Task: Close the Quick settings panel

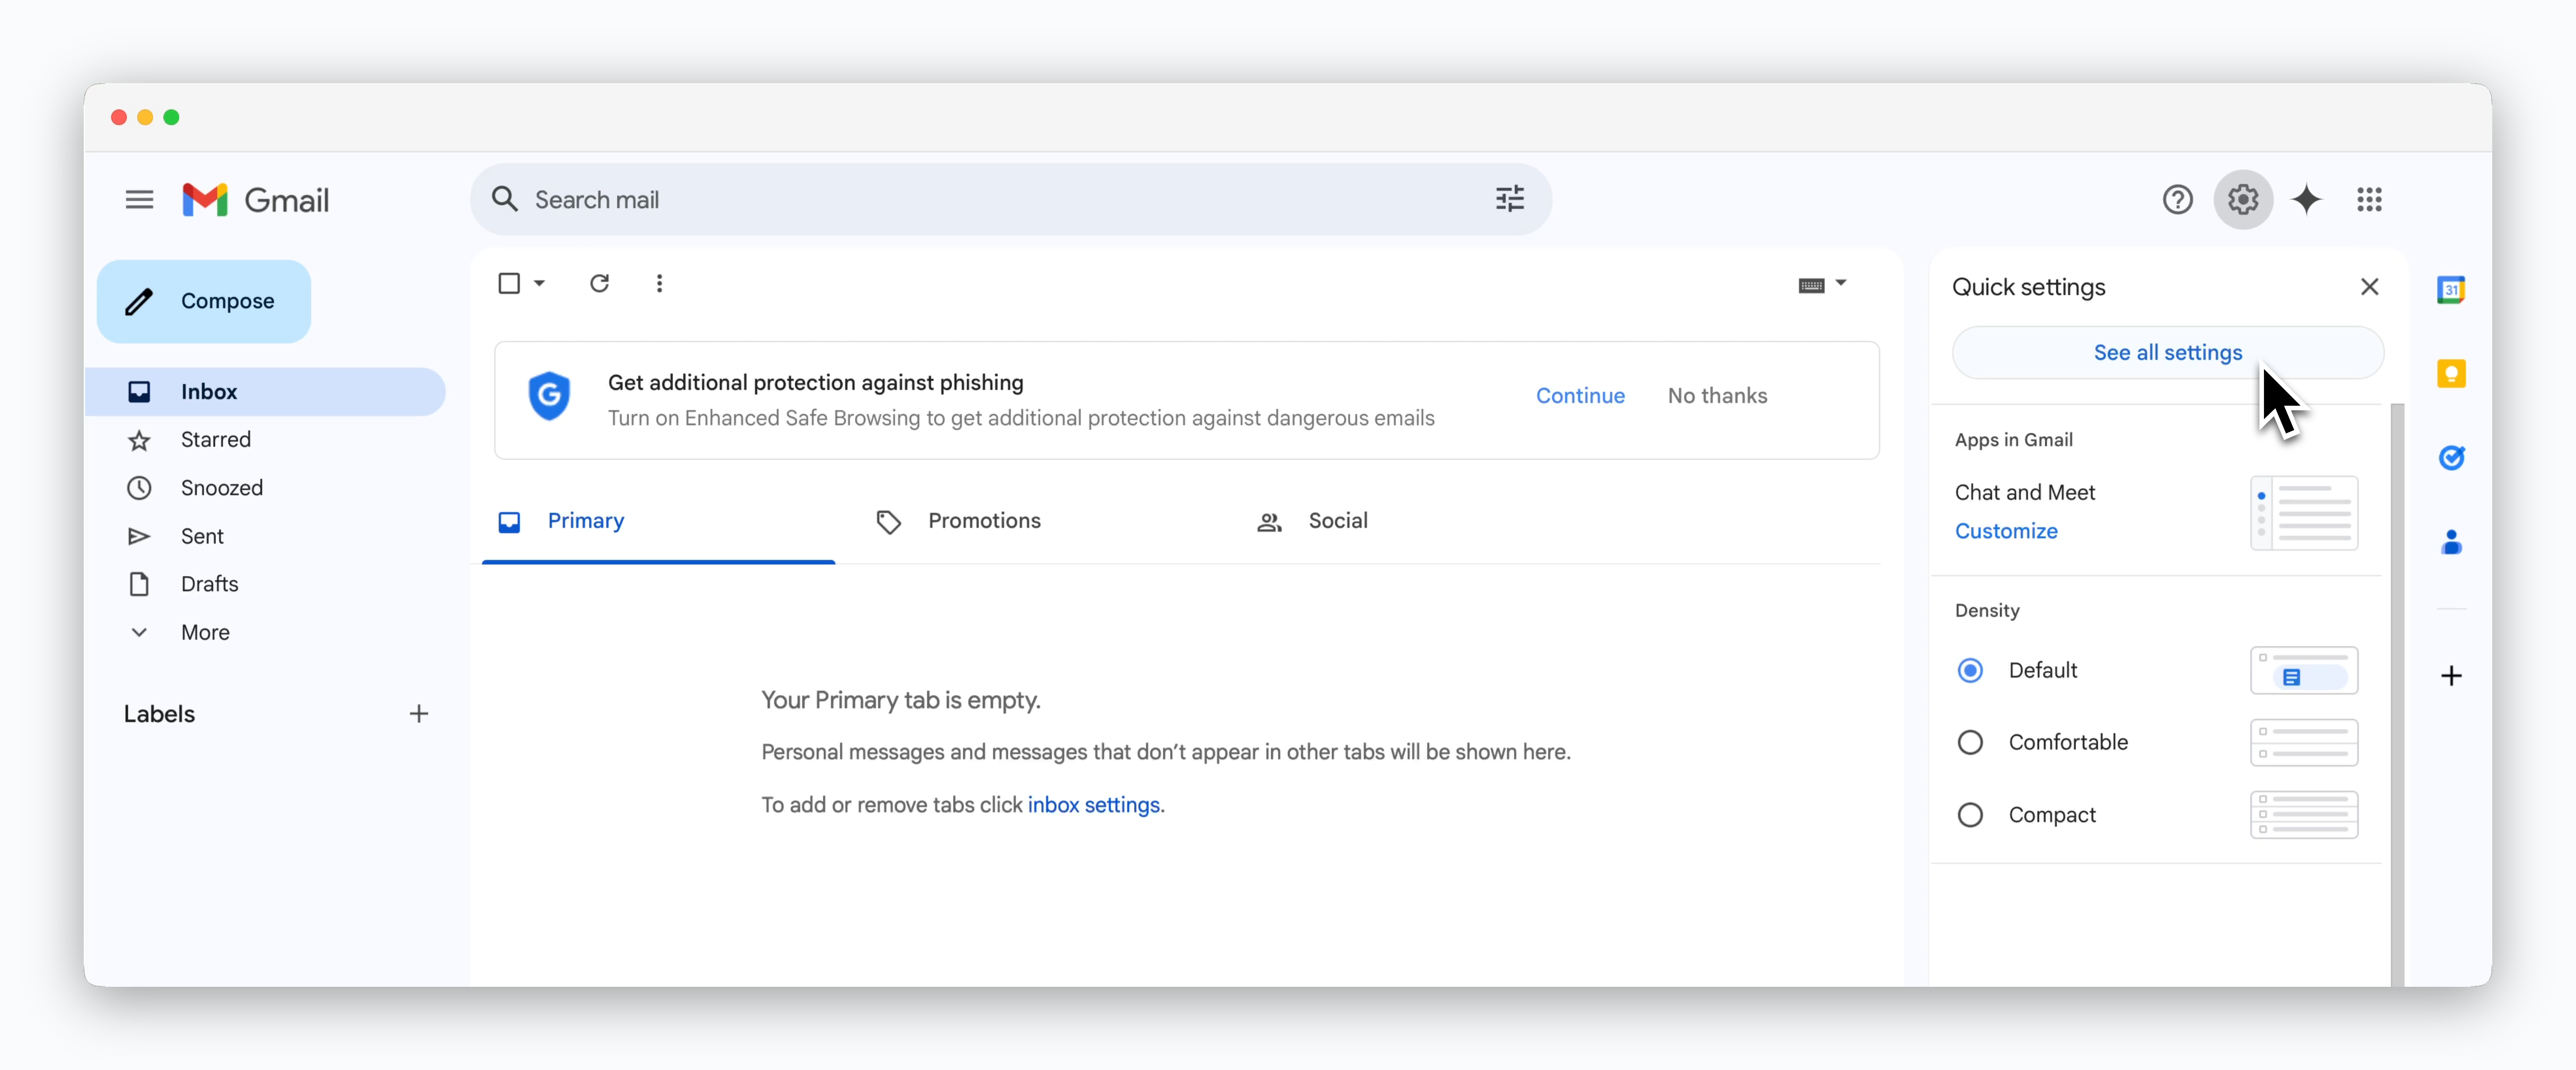Action: tap(2369, 287)
